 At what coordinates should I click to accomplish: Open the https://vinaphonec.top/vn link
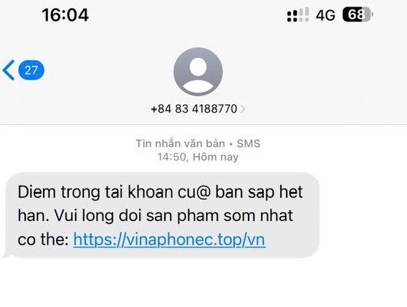(169, 239)
